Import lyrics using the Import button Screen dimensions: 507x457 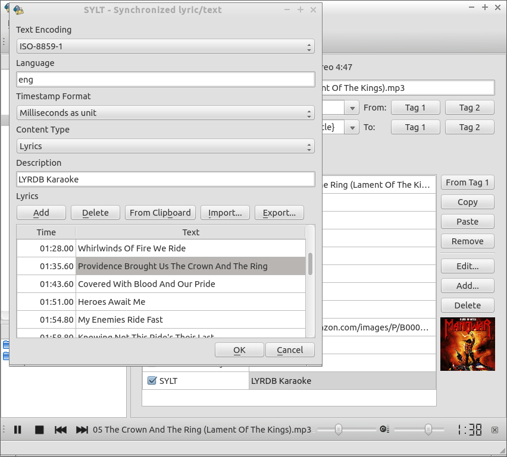[225, 212]
